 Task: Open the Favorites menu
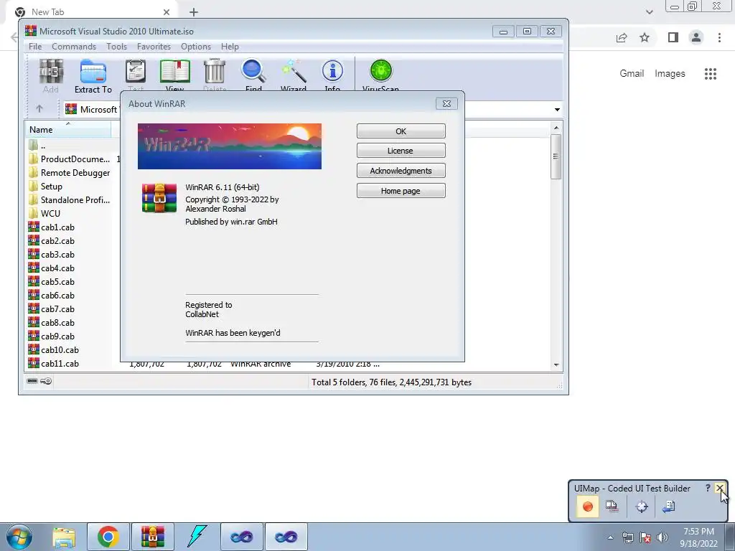pos(154,47)
